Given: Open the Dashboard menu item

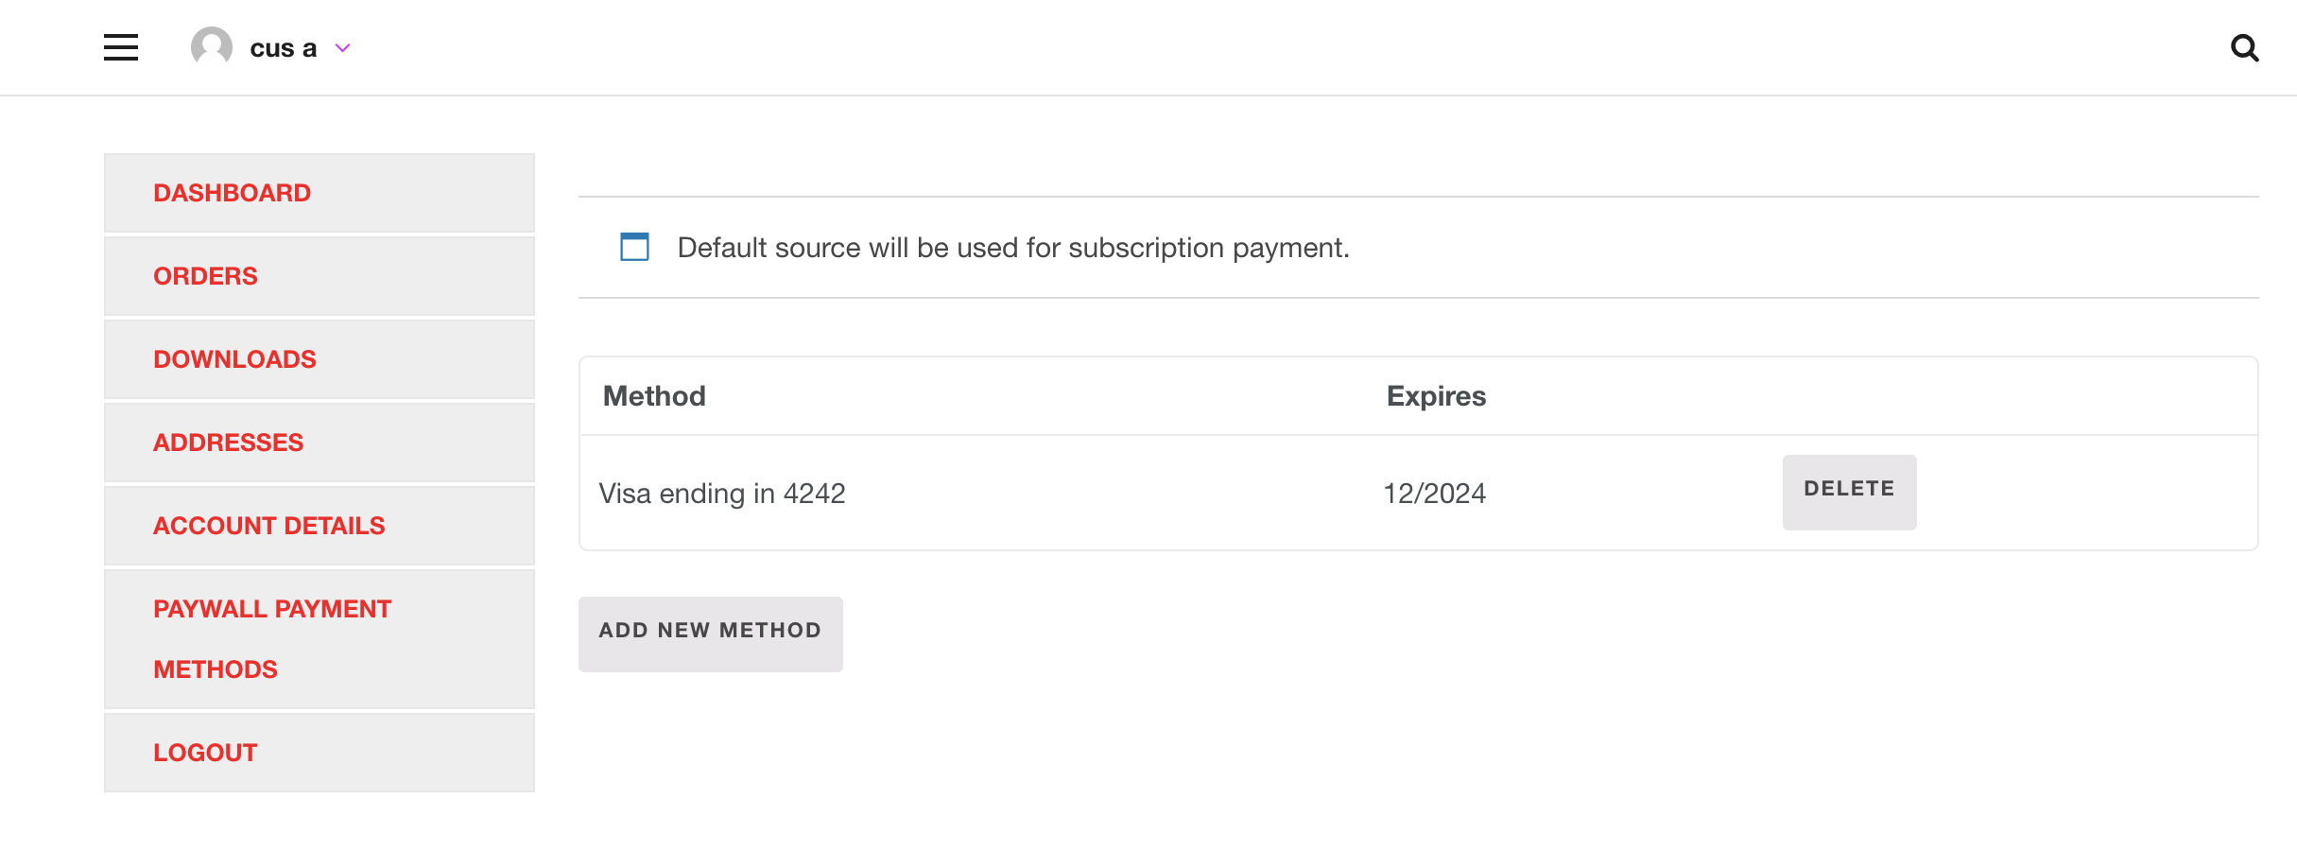Looking at the screenshot, I should 320,193.
